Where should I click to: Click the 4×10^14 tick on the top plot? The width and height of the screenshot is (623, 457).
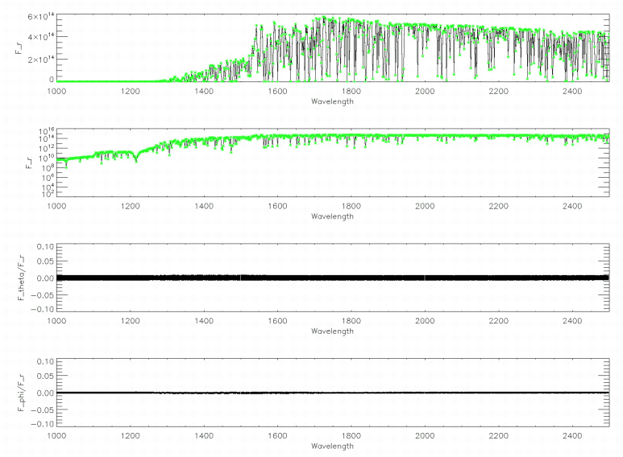(37, 37)
